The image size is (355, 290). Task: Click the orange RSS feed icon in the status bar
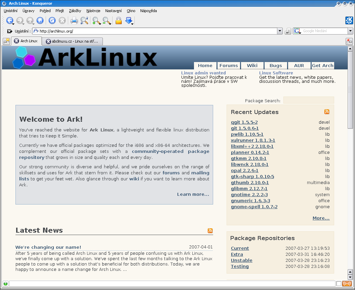pos(347,284)
